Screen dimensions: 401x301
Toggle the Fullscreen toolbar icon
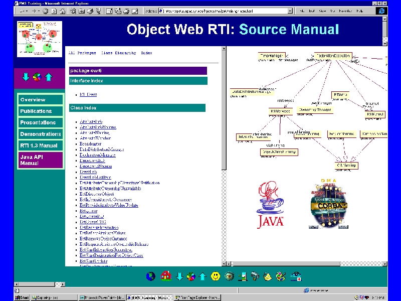(109, 11)
